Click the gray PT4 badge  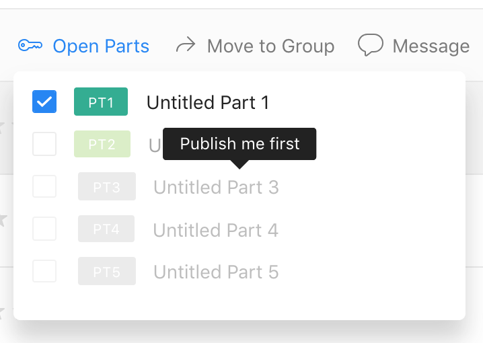click(x=106, y=229)
